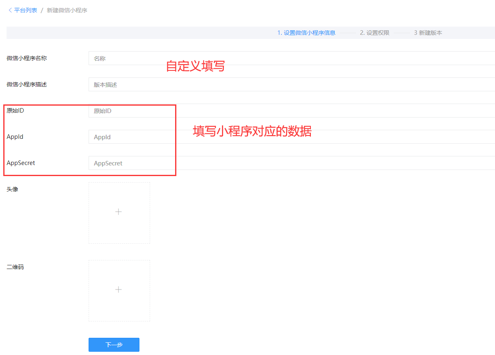
Task: Go to step 2 设置权限
Action: click(374, 33)
